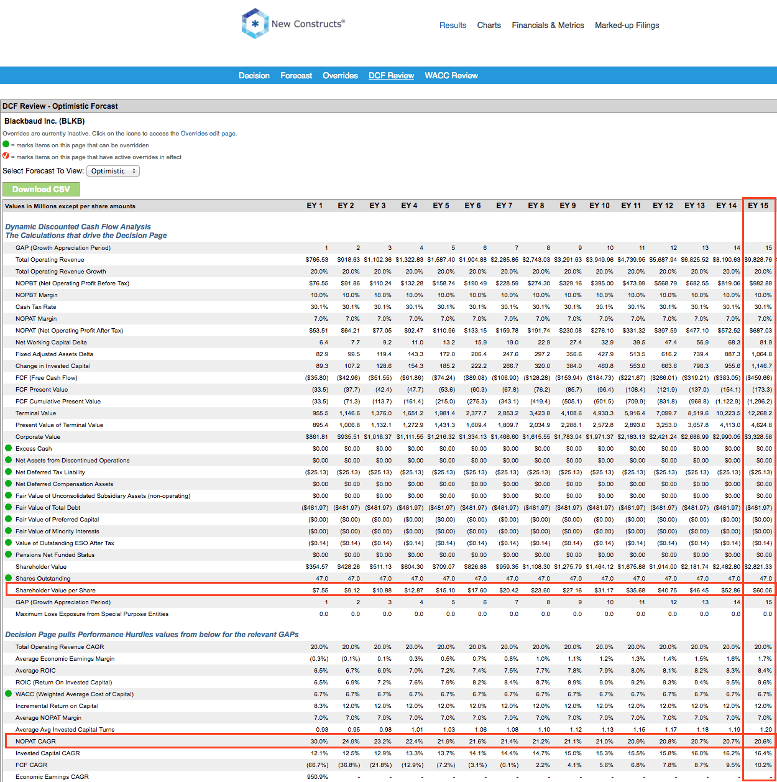Select the FCF (Free Cash Flow) row label
Viewport: 777px width, 782px height.
coord(47,378)
